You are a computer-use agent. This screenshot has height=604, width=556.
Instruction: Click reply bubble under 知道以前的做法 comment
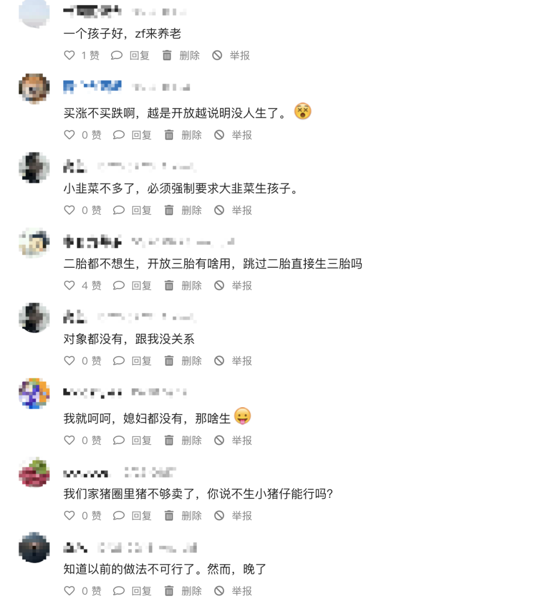click(x=118, y=591)
